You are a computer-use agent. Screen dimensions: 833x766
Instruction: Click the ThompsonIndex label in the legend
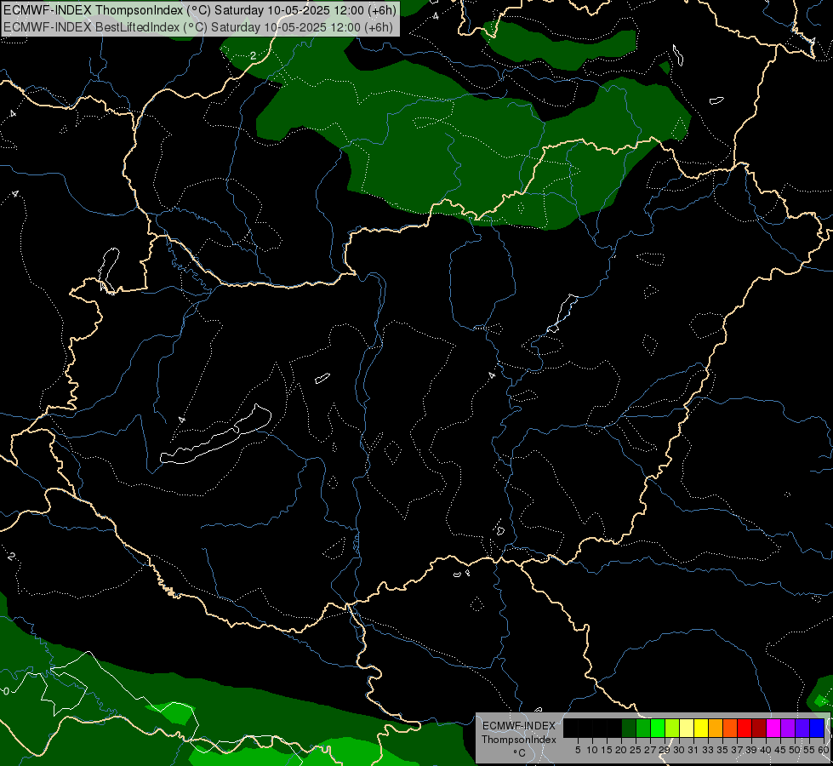(x=519, y=740)
